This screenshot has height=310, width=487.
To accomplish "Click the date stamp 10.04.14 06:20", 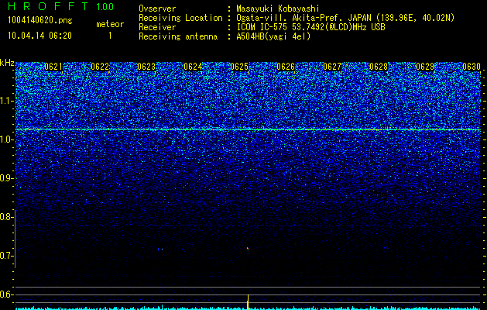I will coord(39,36).
